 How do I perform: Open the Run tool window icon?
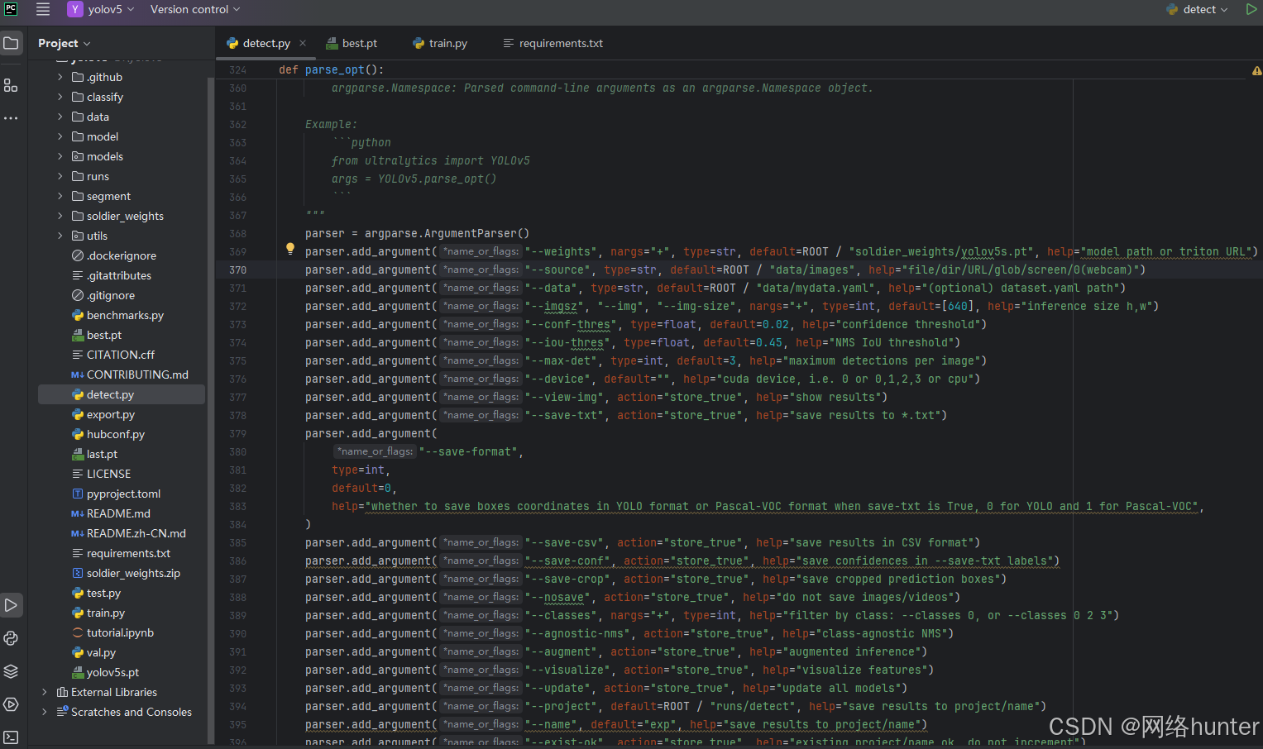(11, 605)
